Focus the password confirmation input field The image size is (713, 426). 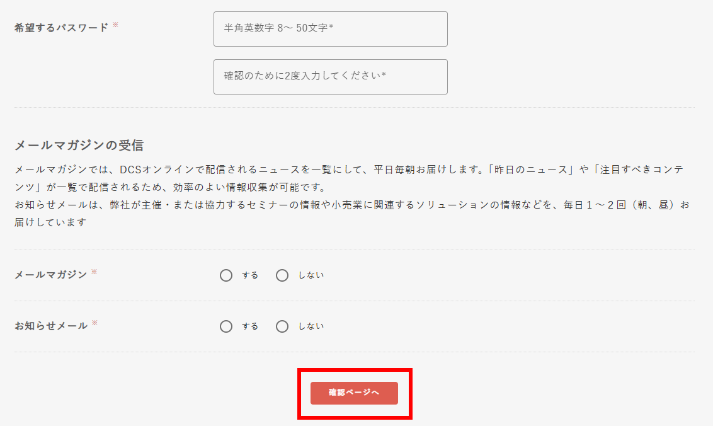point(330,77)
